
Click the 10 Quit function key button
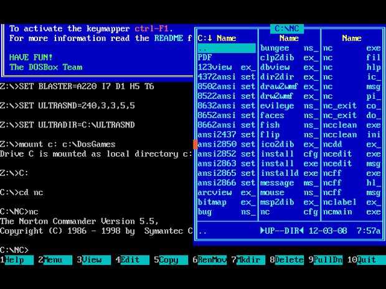click(367, 260)
